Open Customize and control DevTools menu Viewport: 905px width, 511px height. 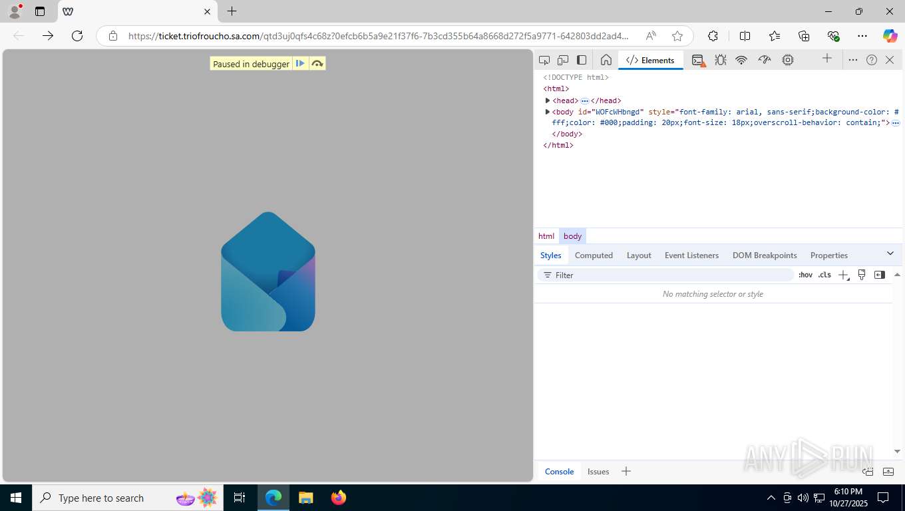[853, 60]
